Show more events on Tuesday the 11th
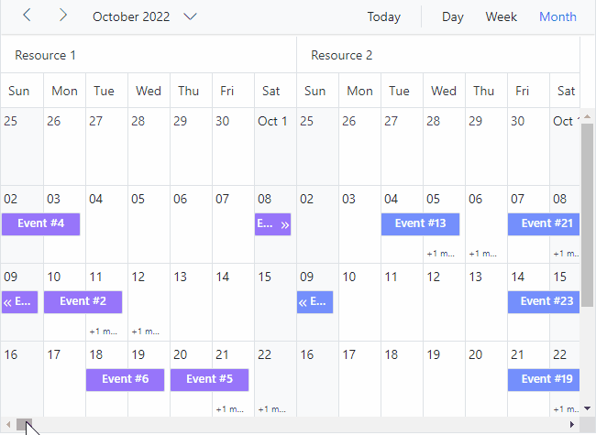Viewport: 596px width, 435px height. coord(105,332)
